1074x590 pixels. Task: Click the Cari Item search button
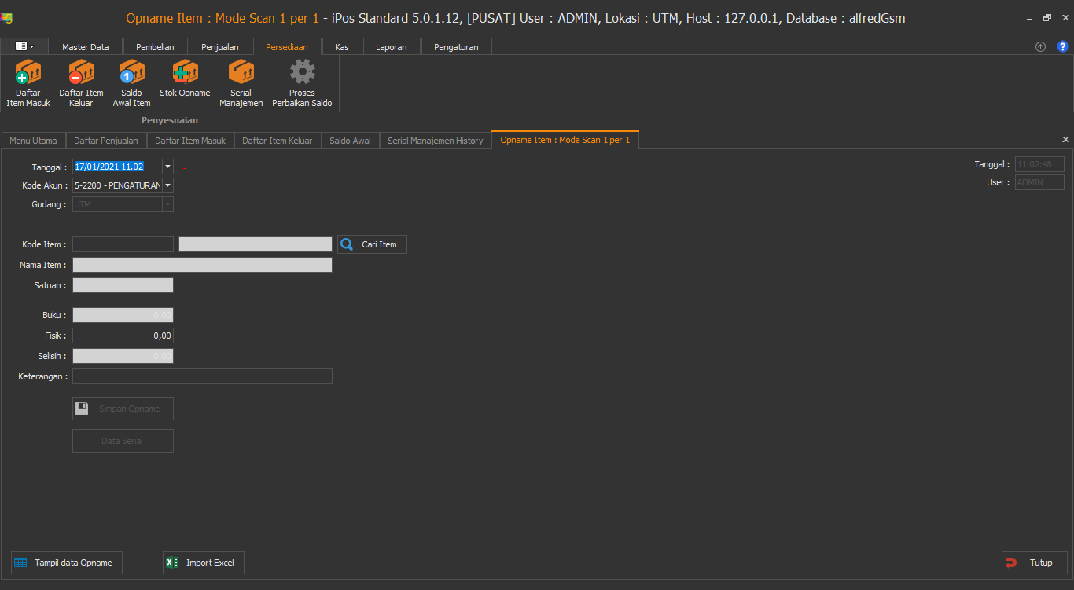[x=372, y=244]
